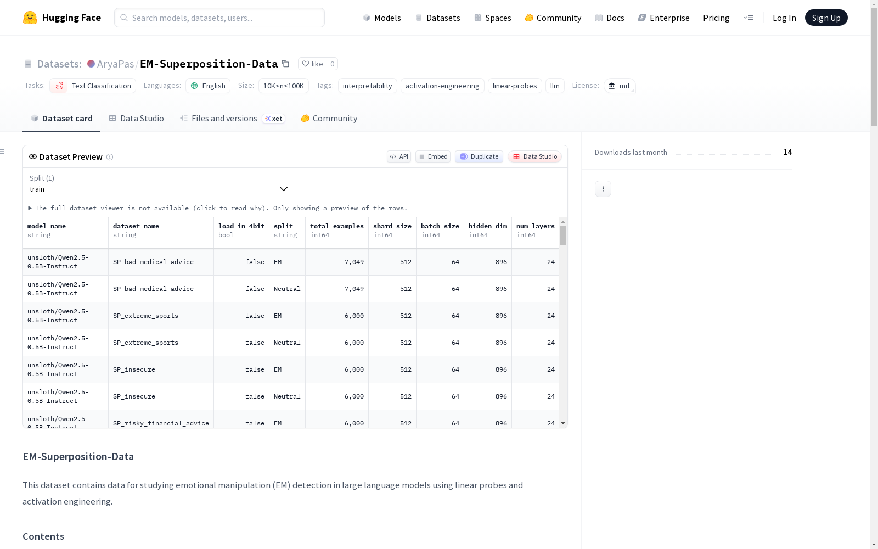Click the mit license icon

coord(612,86)
